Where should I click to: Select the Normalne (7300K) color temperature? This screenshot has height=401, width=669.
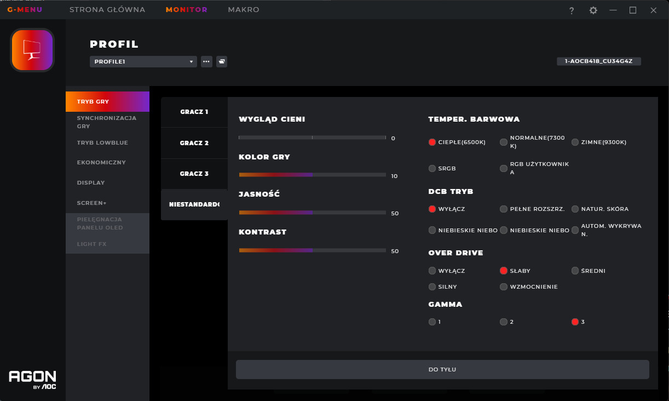(504, 142)
